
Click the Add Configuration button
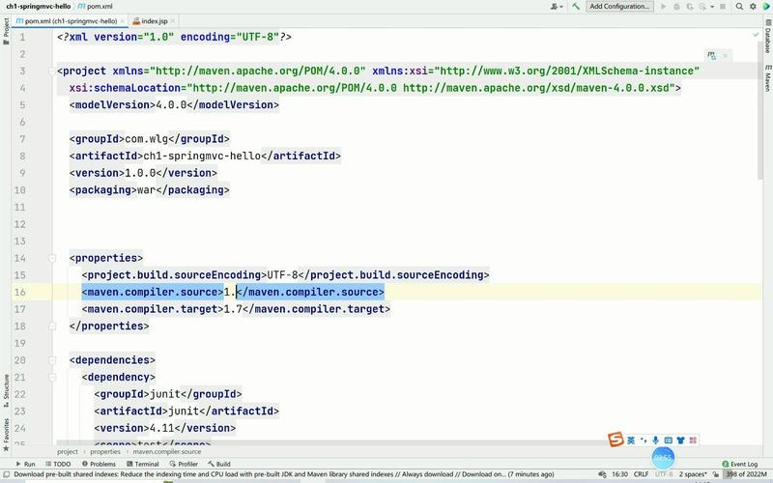(x=619, y=7)
